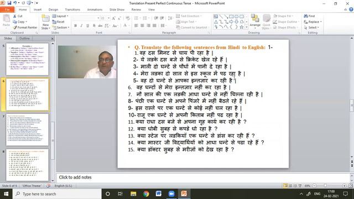This screenshot has height=199, width=354.
Task: Justify the paragraph text
Action: (154, 26)
